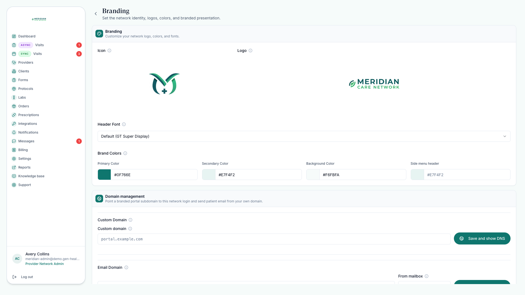525x295 pixels.
Task: Click the Sync Visits calendar icon
Action: [x=14, y=54]
